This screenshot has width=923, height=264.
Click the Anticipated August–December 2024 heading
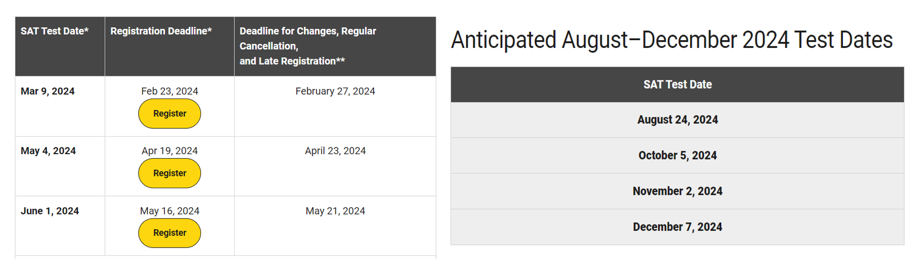[671, 40]
